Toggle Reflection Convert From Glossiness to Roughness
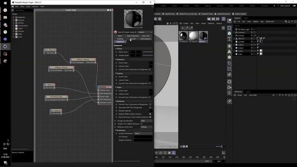The height and width of the screenshot is (167, 297). click(150, 70)
